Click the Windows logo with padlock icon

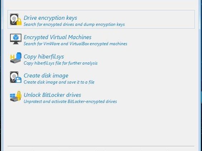point(16,96)
